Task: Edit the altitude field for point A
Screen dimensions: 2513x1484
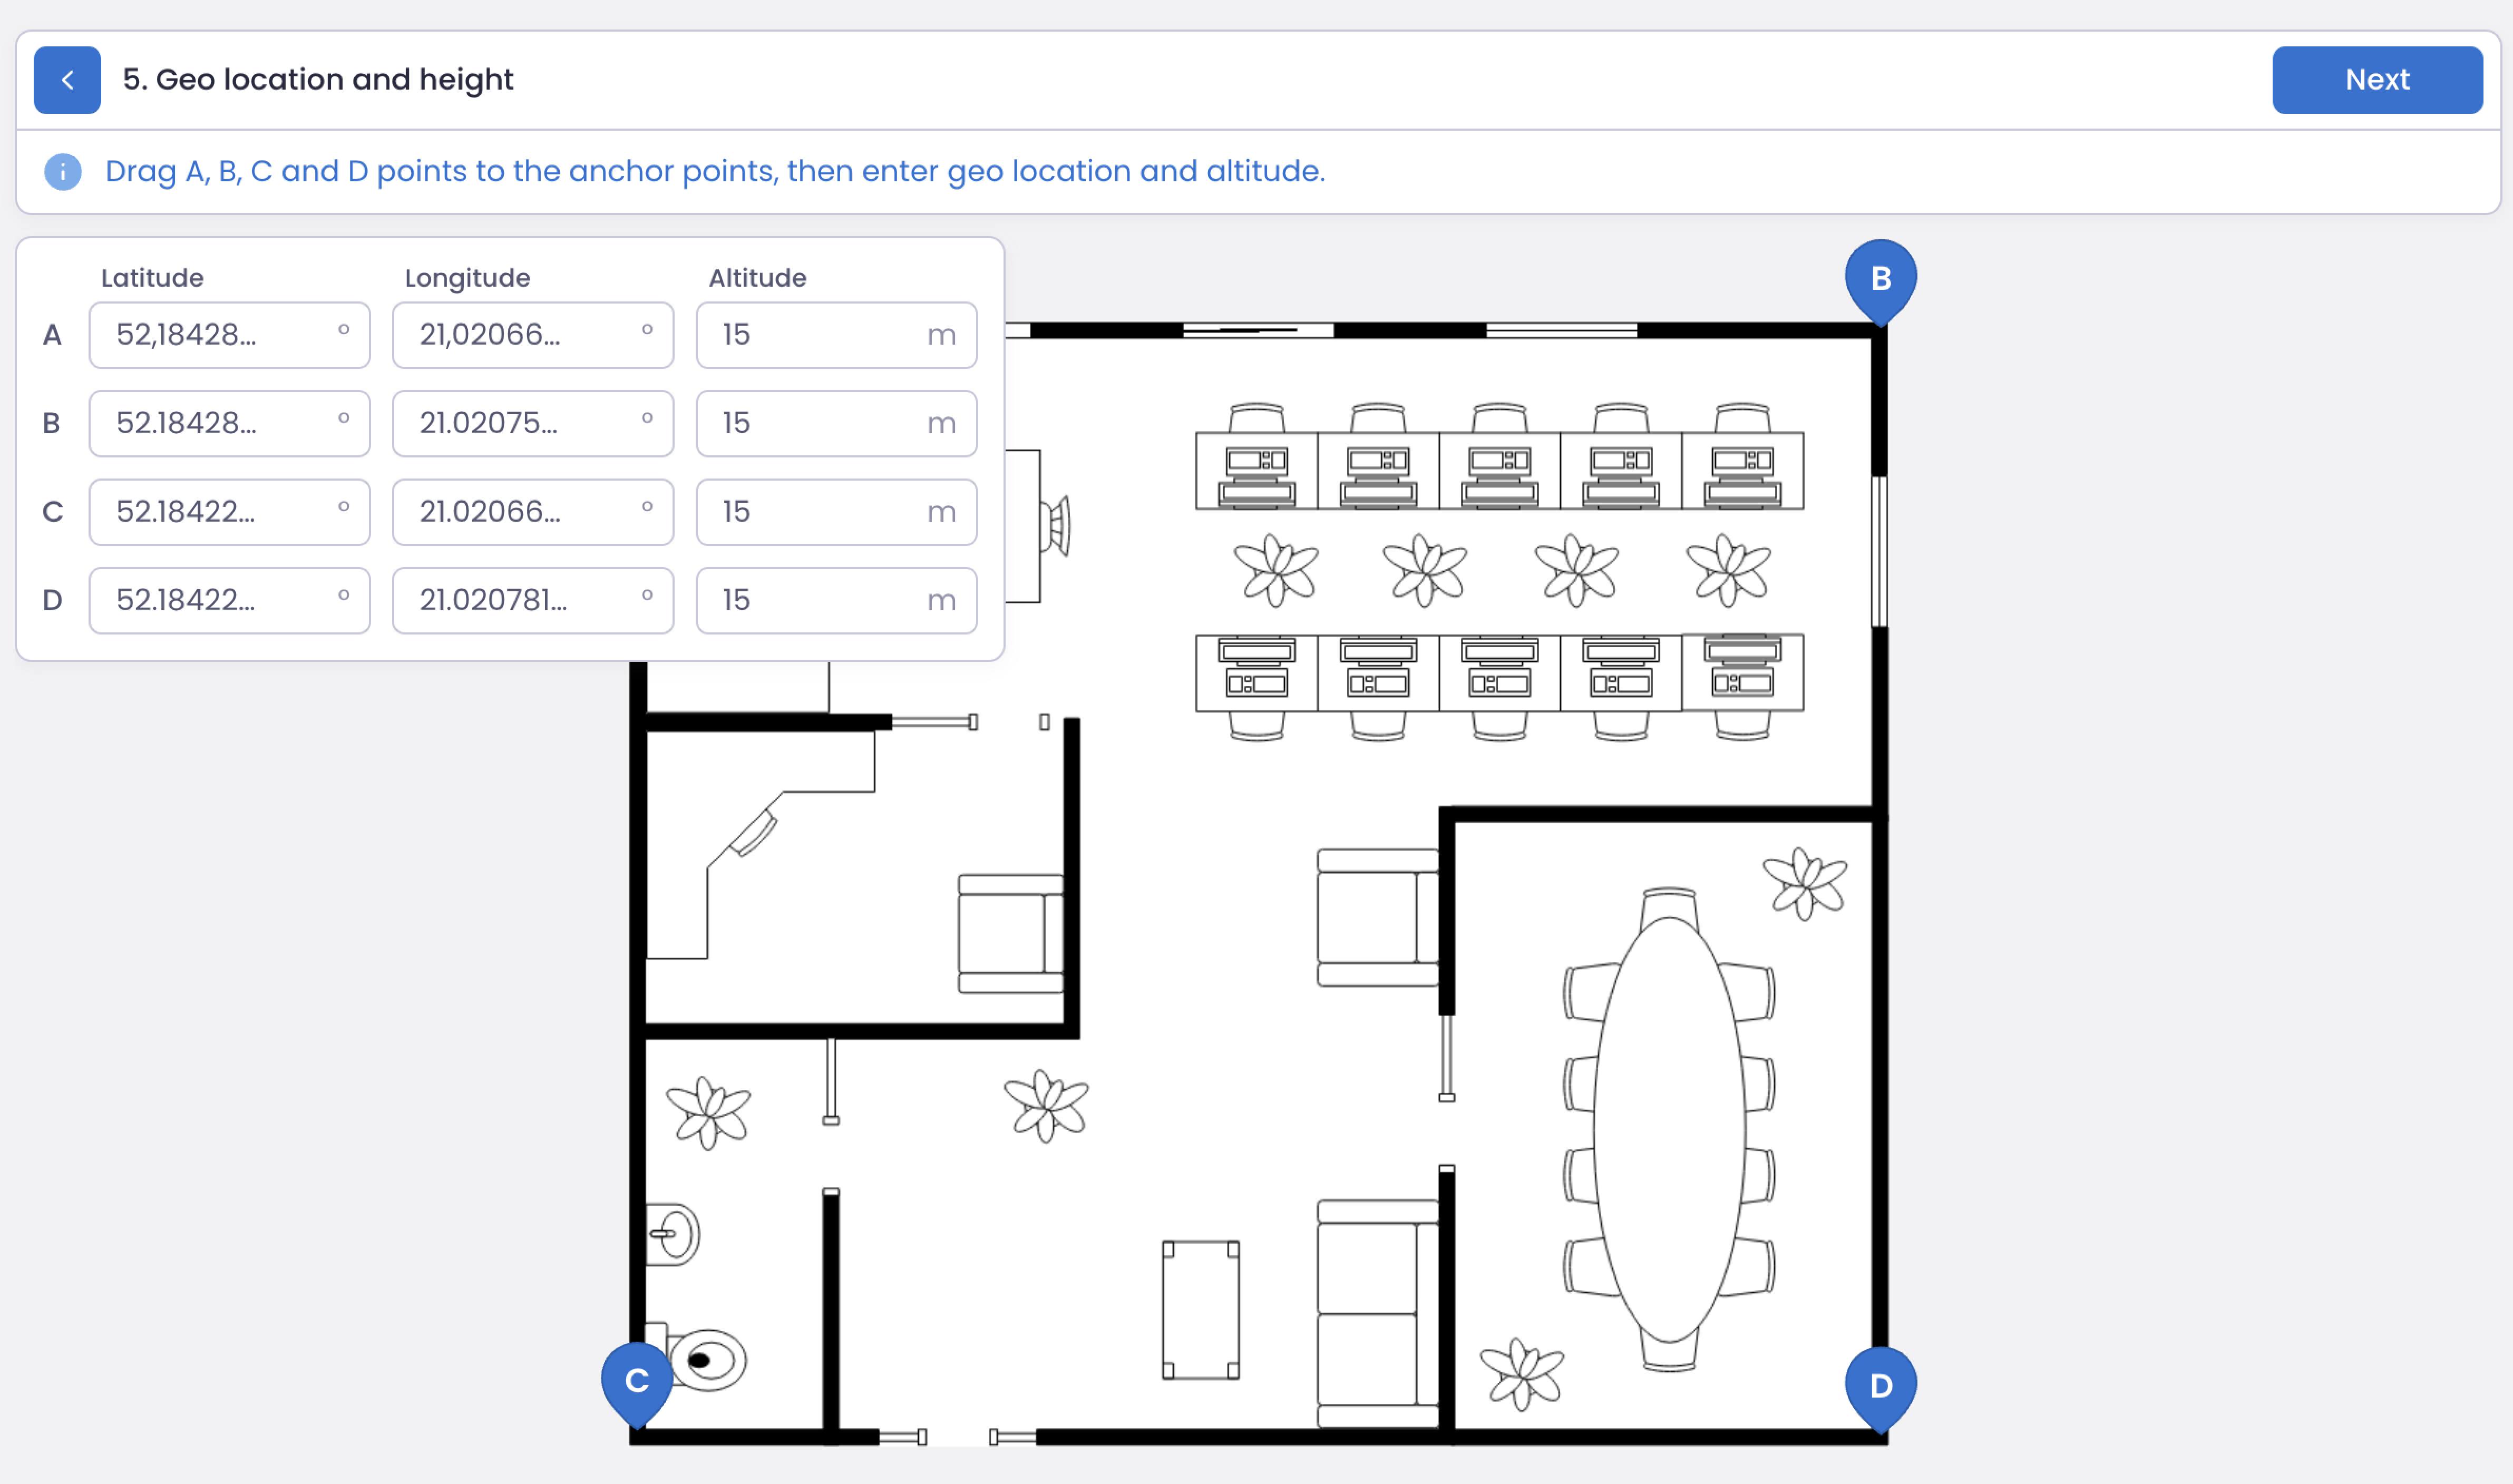Action: [x=836, y=335]
